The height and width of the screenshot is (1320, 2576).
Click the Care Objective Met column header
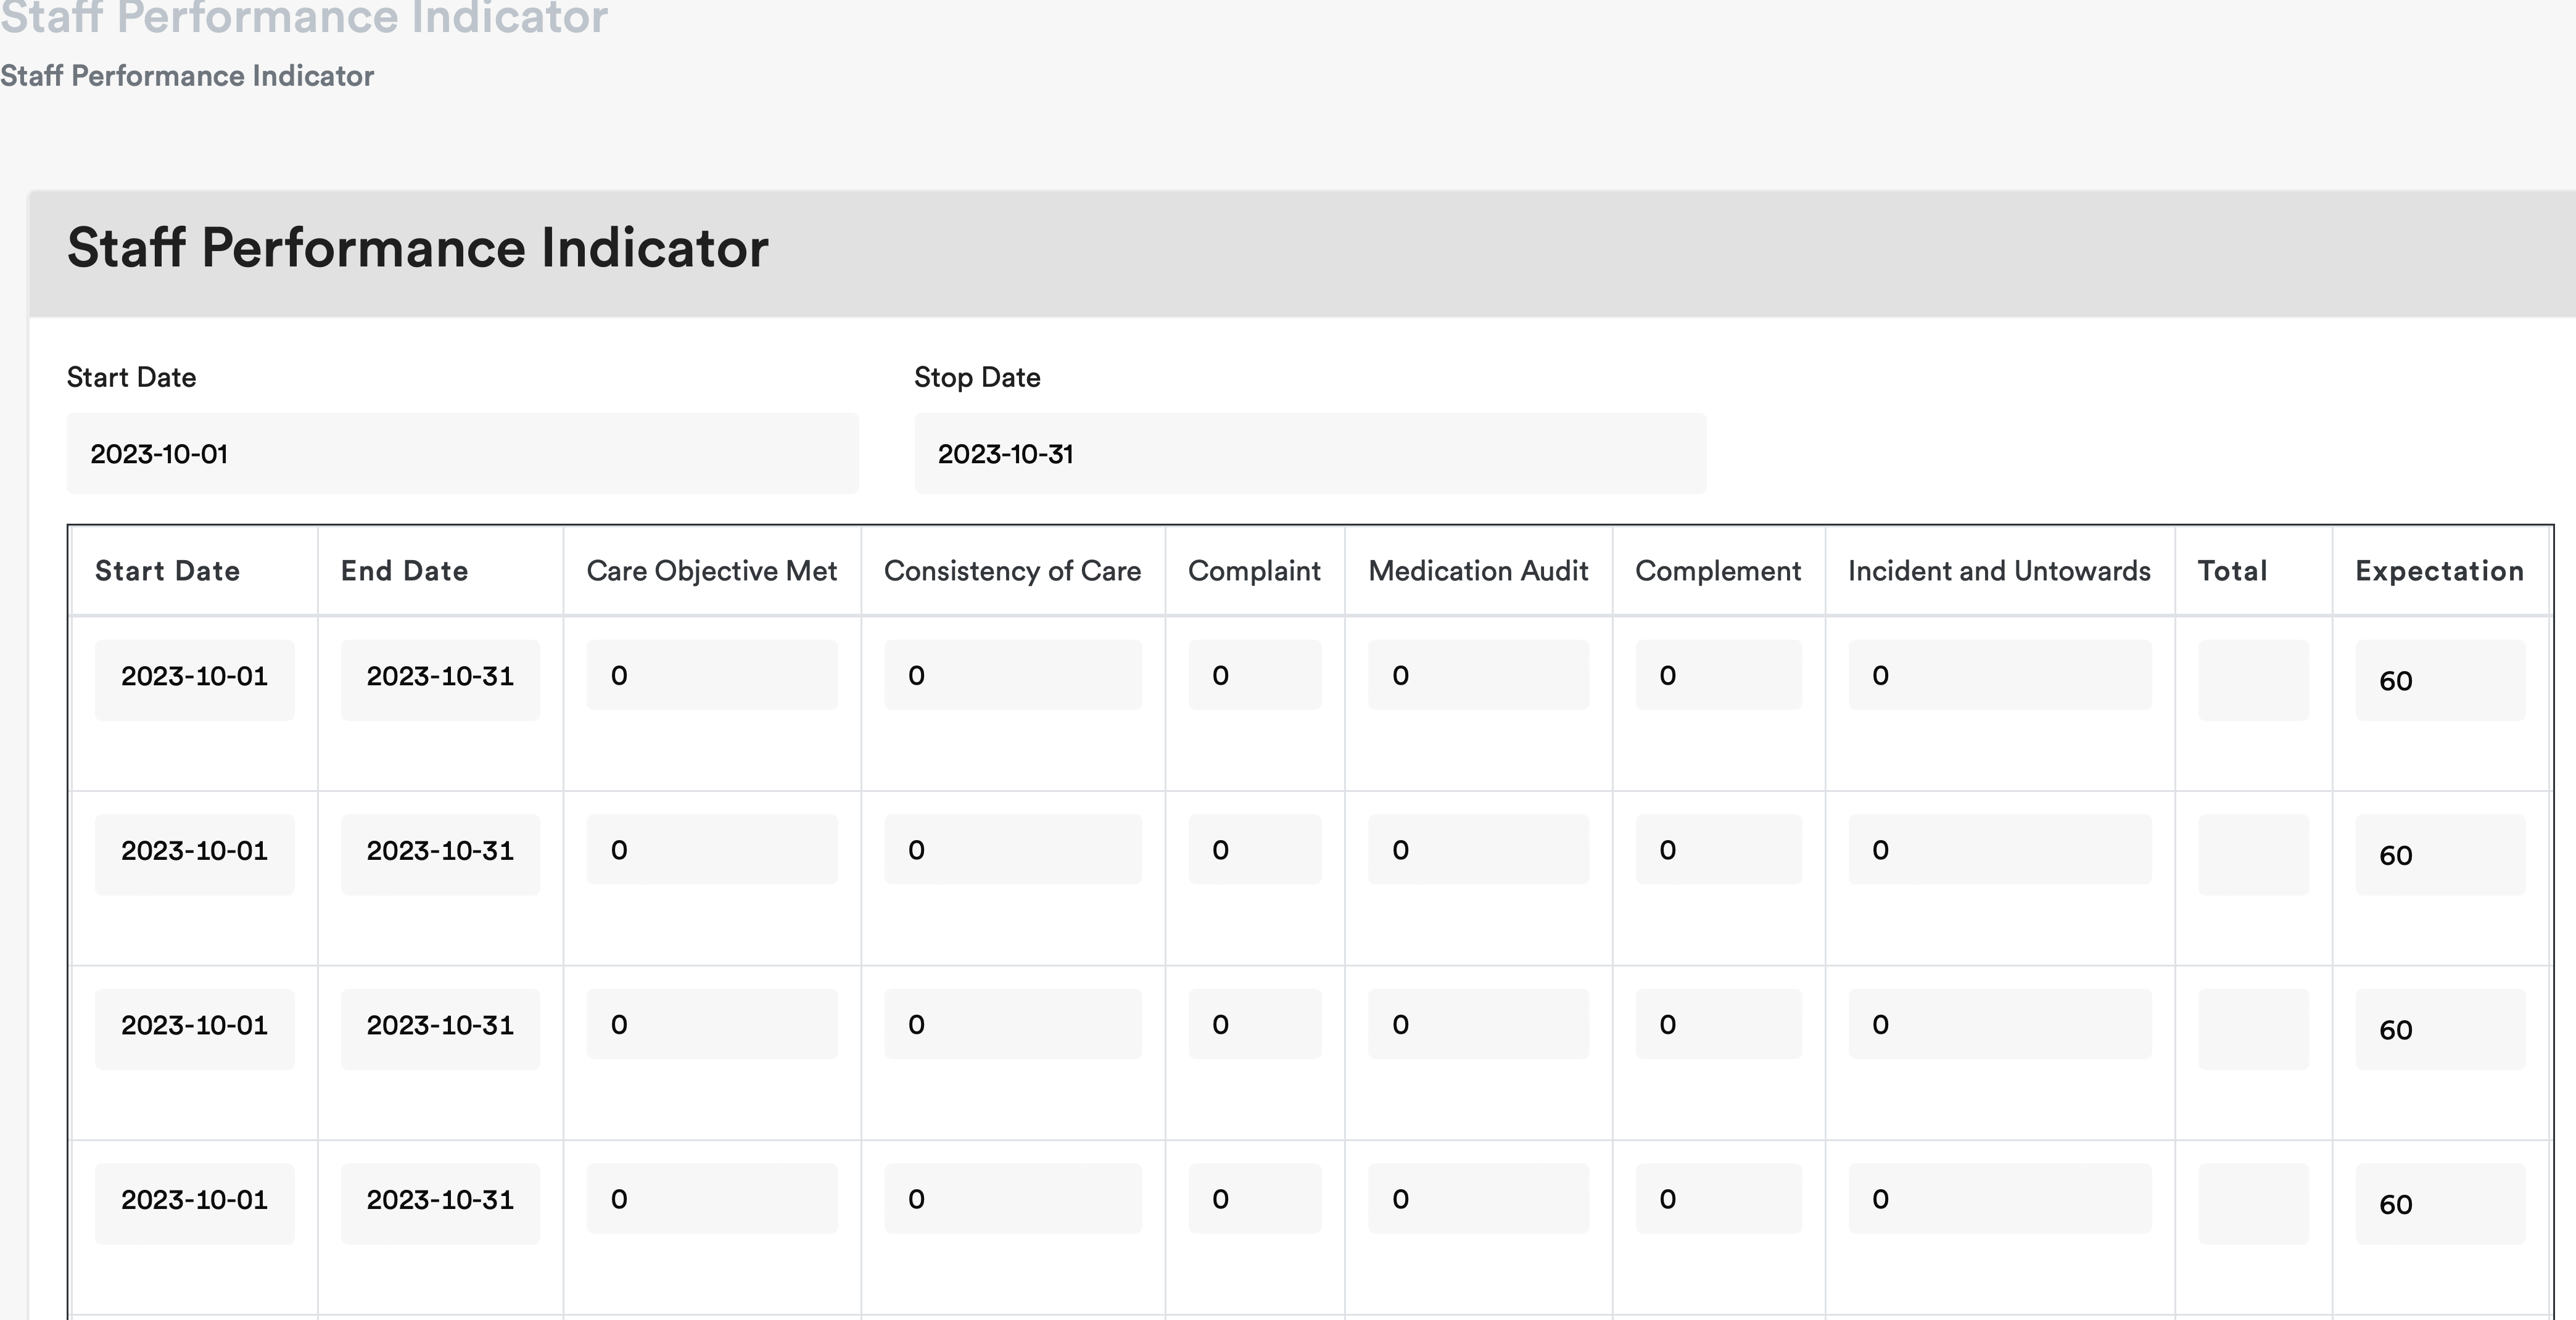[x=711, y=571]
